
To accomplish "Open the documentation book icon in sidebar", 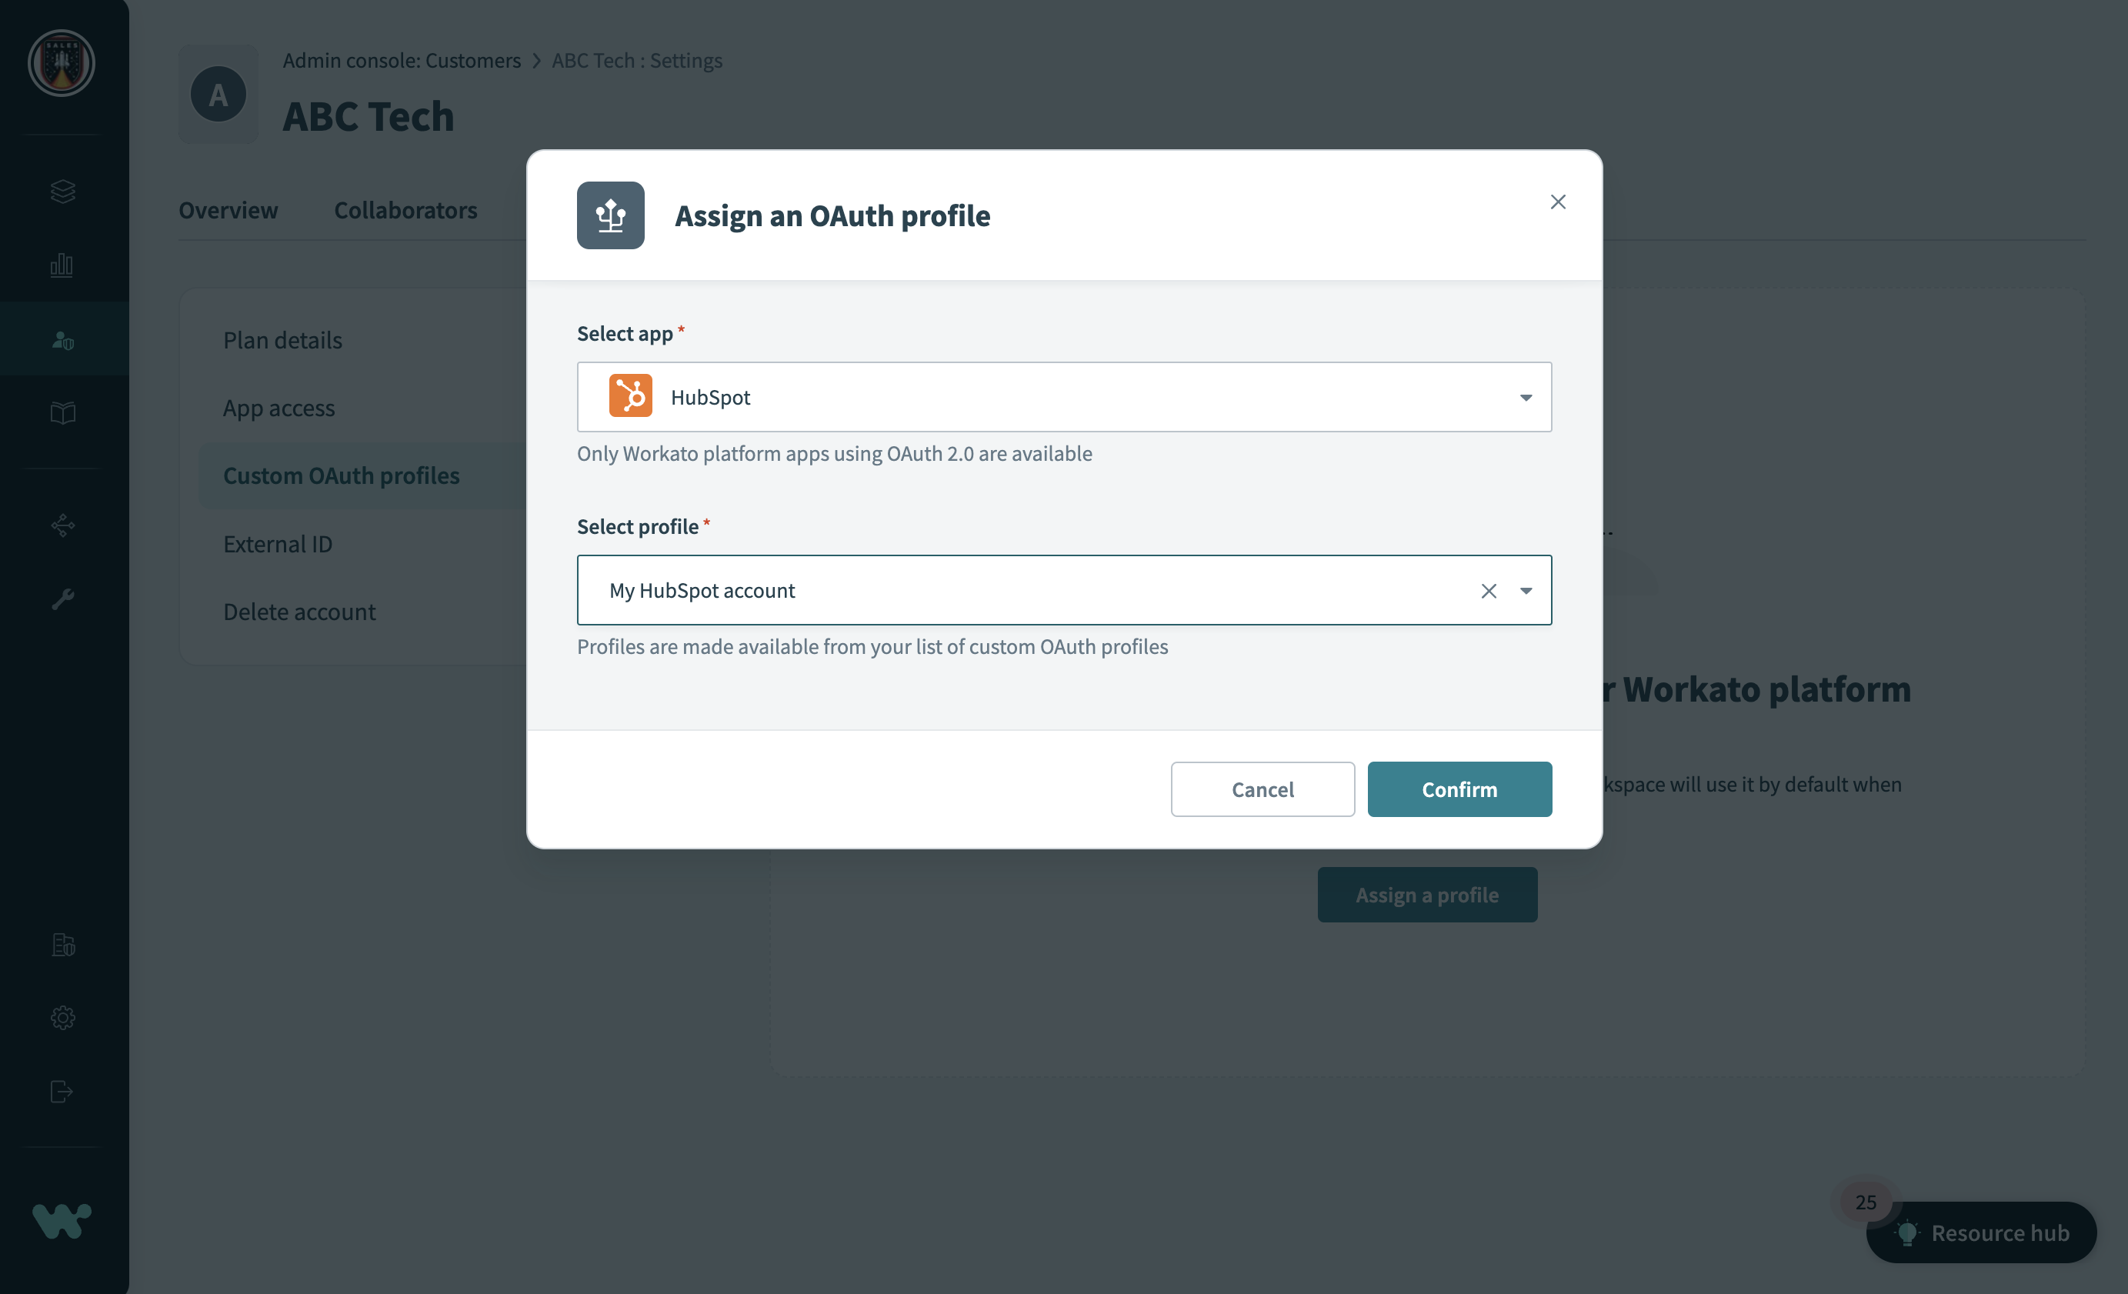I will pyautogui.click(x=63, y=413).
